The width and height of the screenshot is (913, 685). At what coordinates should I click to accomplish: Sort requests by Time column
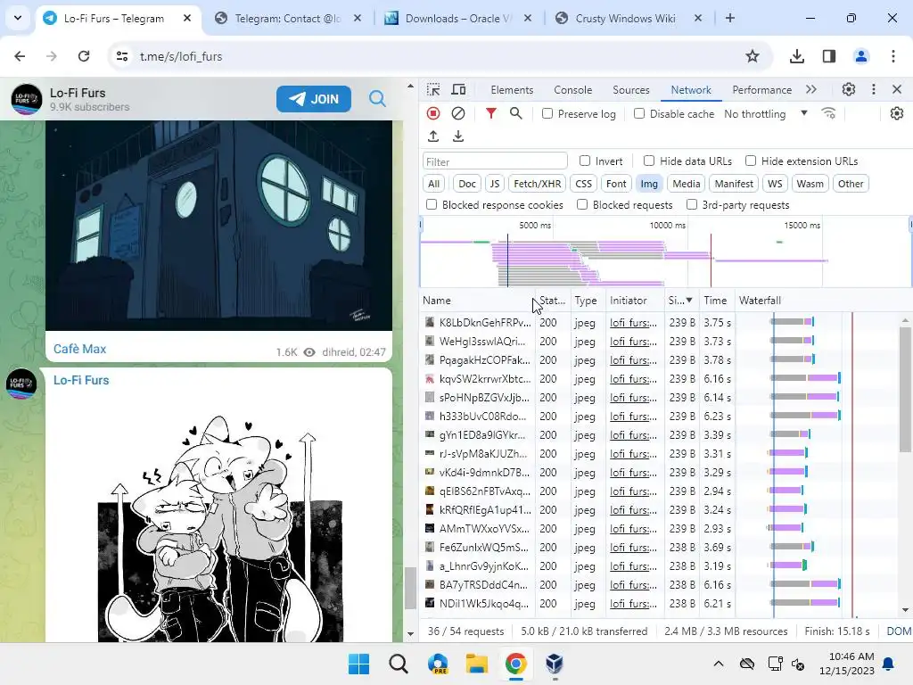715,301
